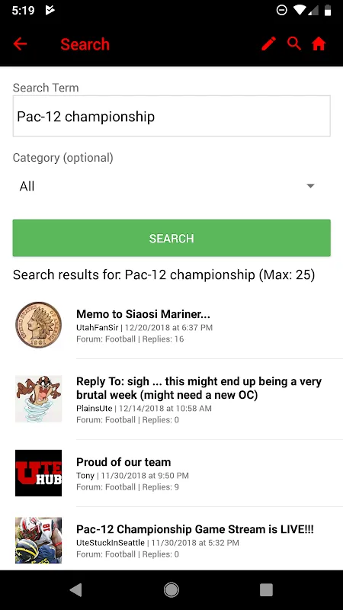Focus the Pac-12 championship search field
Image resolution: width=343 pixels, height=610 pixels.
[171, 116]
